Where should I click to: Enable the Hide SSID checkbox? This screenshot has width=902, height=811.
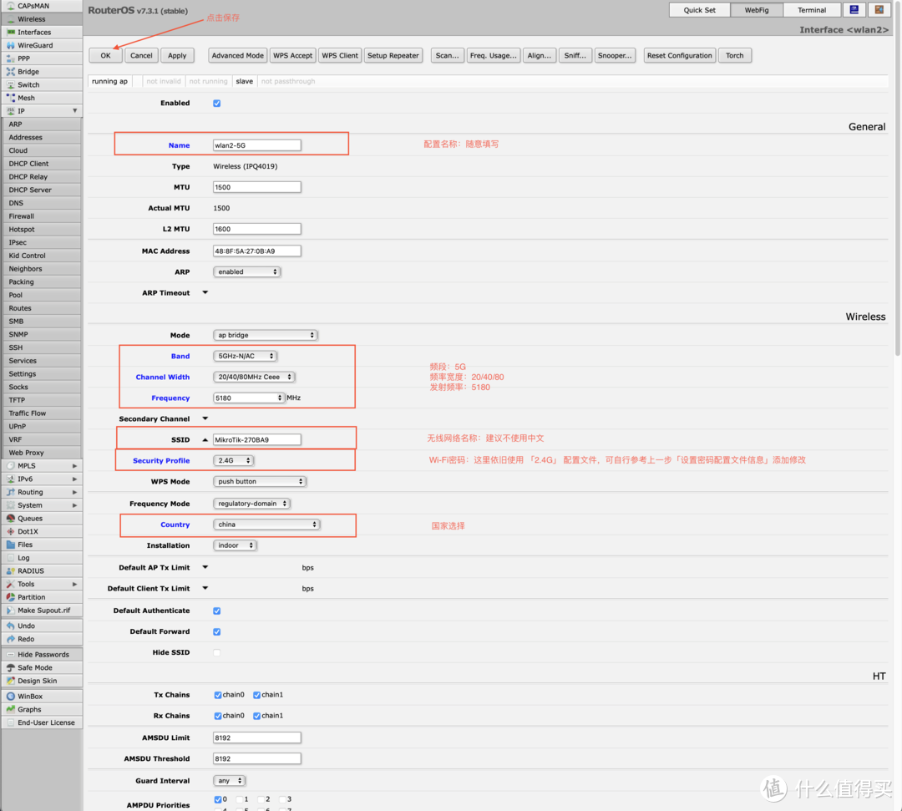(x=217, y=652)
